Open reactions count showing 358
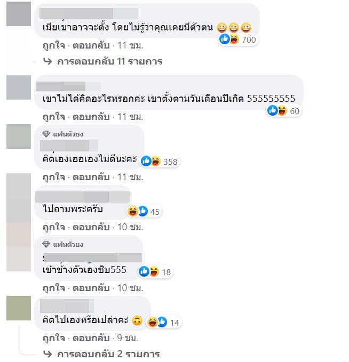Image resolution: width=349 pixels, height=362 pixels. (160, 161)
